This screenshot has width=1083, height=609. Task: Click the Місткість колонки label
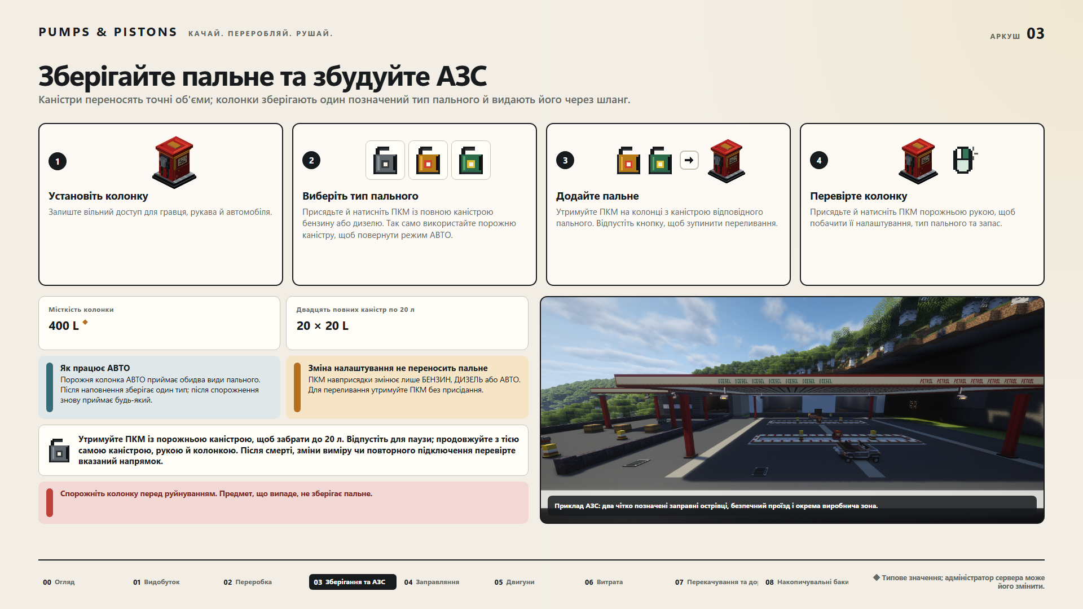pyautogui.click(x=81, y=310)
